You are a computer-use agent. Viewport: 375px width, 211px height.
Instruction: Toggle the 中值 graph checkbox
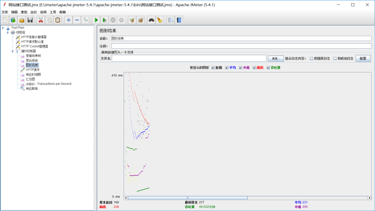pyautogui.click(x=241, y=68)
